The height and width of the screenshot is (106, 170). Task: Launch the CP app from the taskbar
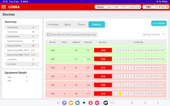click(105, 103)
